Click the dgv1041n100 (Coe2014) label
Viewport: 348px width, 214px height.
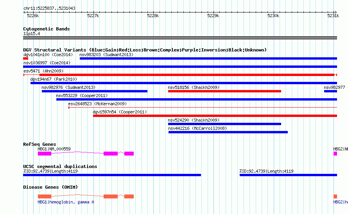click(x=48, y=55)
